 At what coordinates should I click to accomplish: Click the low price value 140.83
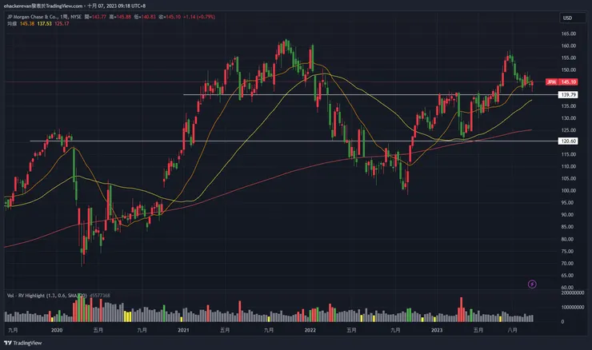[x=148, y=17]
